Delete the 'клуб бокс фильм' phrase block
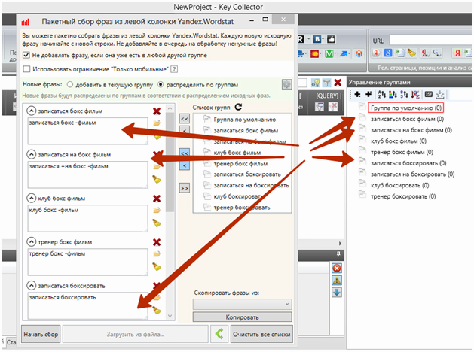This screenshot has height=352, width=474. pyautogui.click(x=157, y=199)
